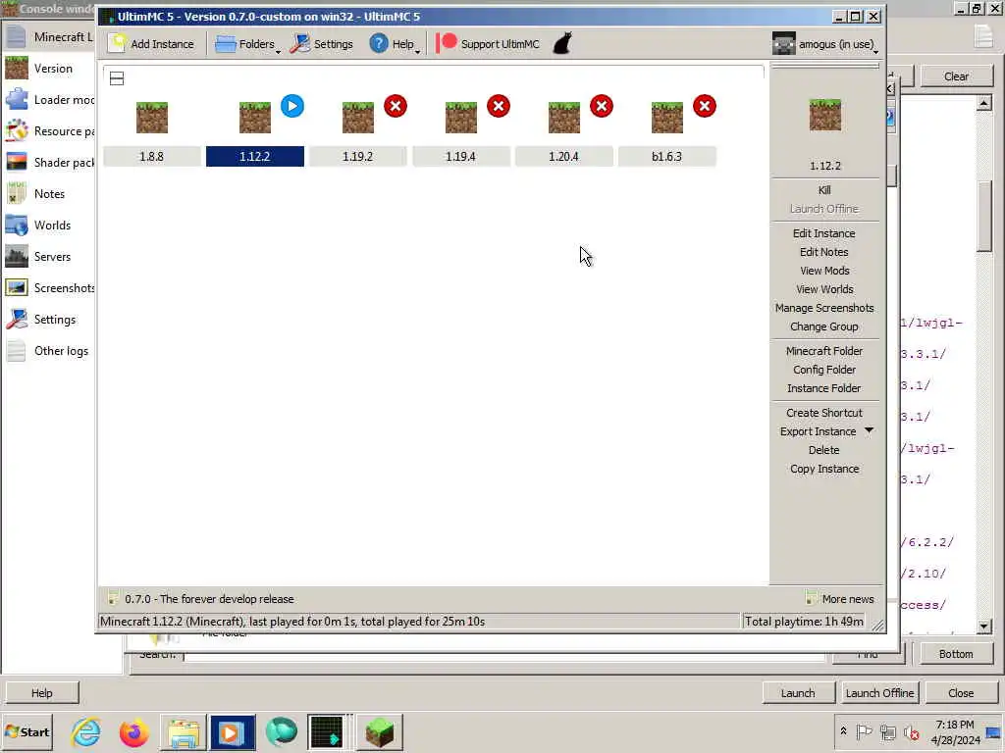Select the 1.19.2 instance icon
Image resolution: width=1005 pixels, height=753 pixels.
[x=357, y=118]
